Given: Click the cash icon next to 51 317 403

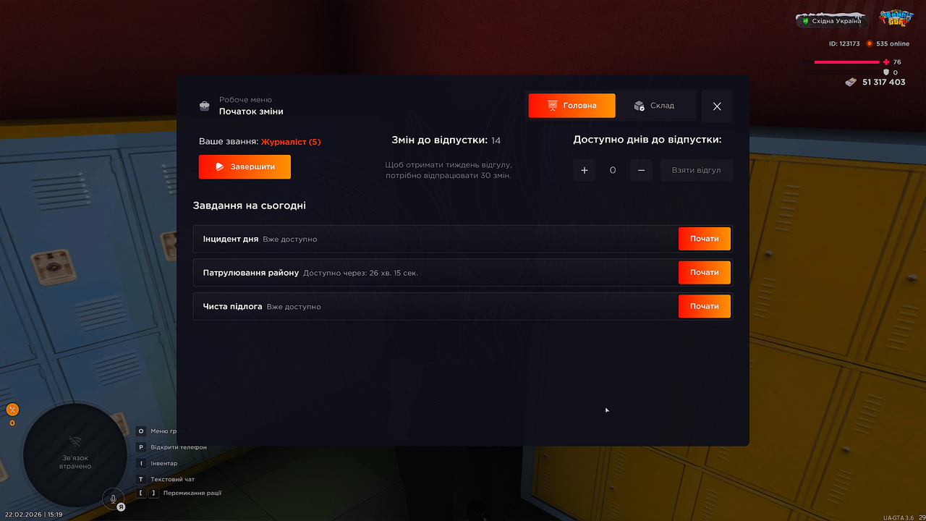Looking at the screenshot, I should 851,82.
